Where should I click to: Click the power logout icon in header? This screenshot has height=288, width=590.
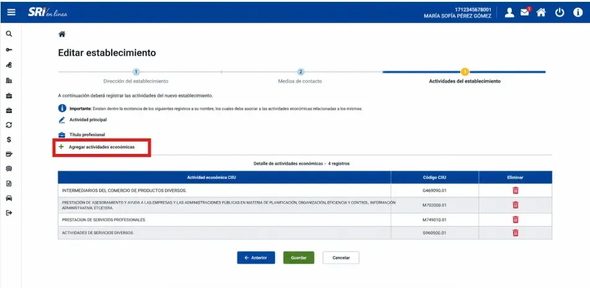[560, 12]
